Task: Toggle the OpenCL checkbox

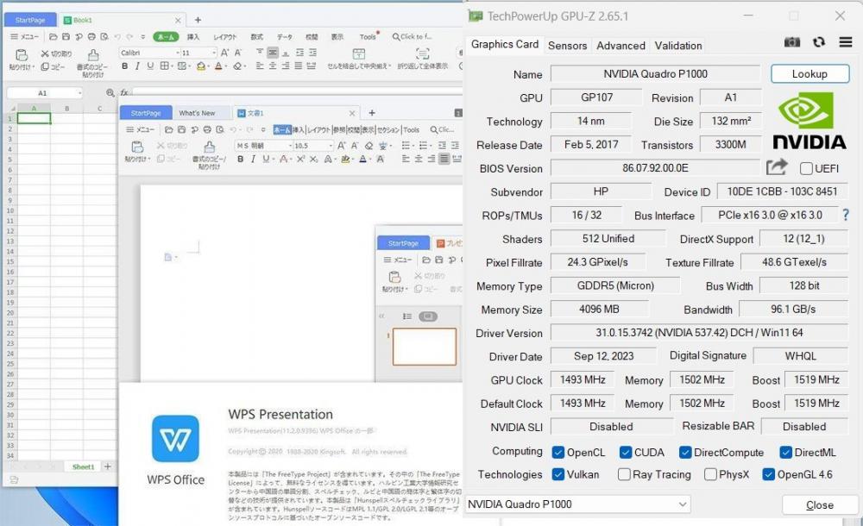Action: [558, 452]
